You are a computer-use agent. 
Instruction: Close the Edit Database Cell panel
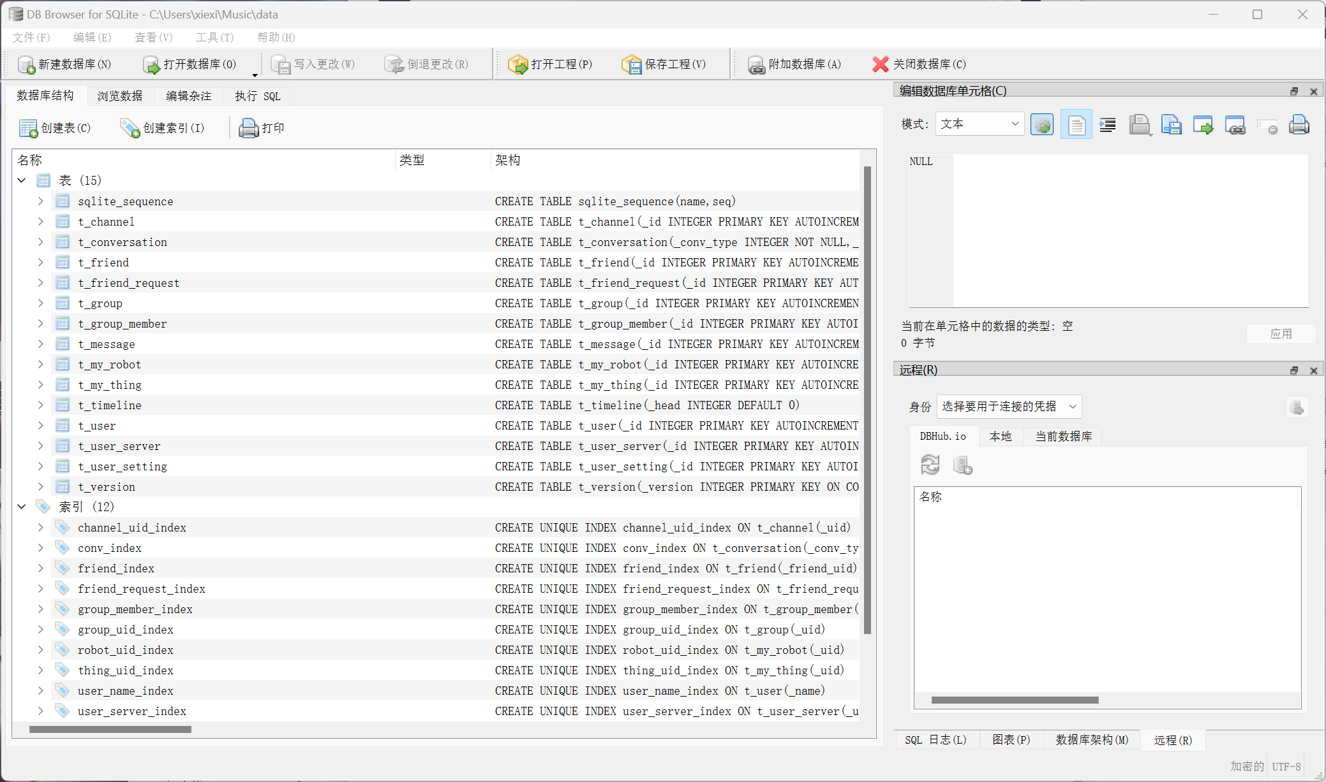(x=1314, y=91)
